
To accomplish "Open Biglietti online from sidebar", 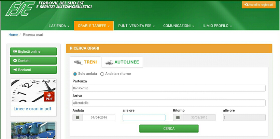I will pyautogui.click(x=33, y=51).
